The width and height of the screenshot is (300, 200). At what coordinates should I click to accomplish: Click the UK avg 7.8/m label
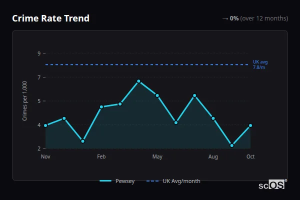click(260, 64)
